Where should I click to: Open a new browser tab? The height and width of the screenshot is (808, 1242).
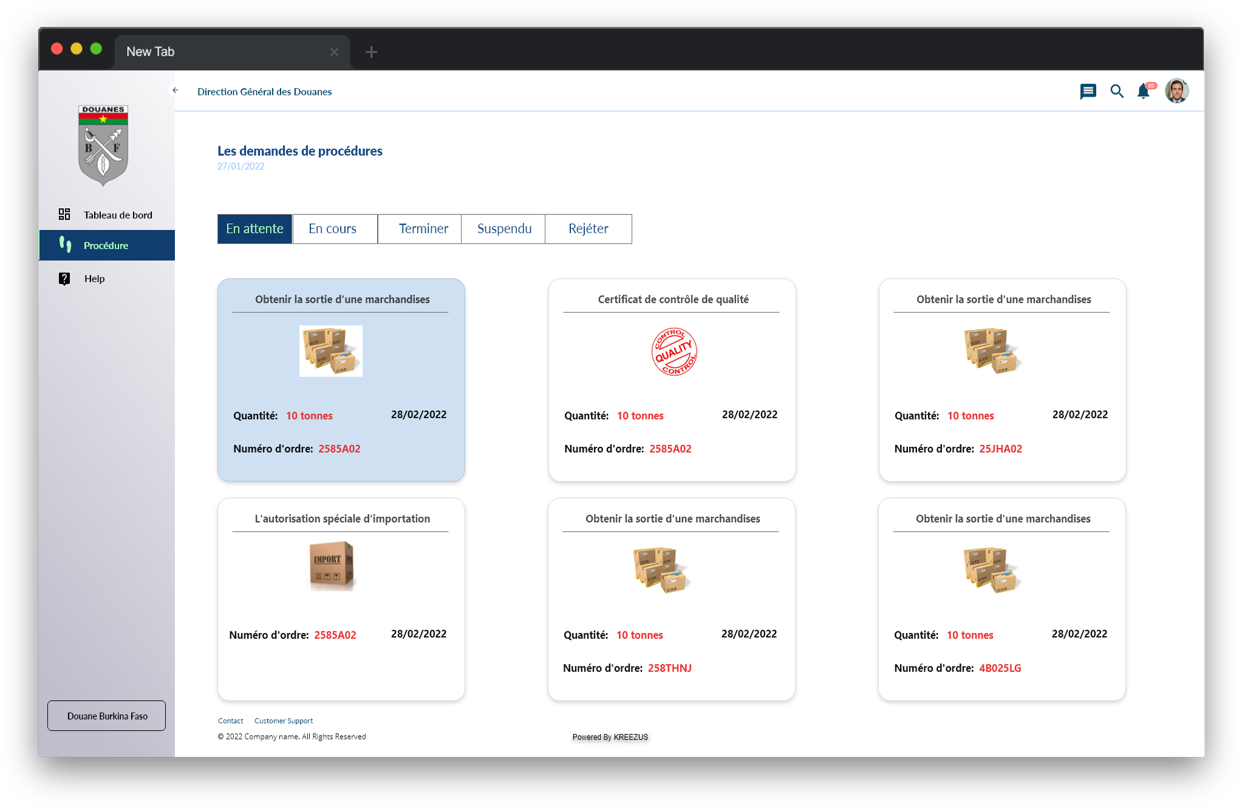coord(372,52)
